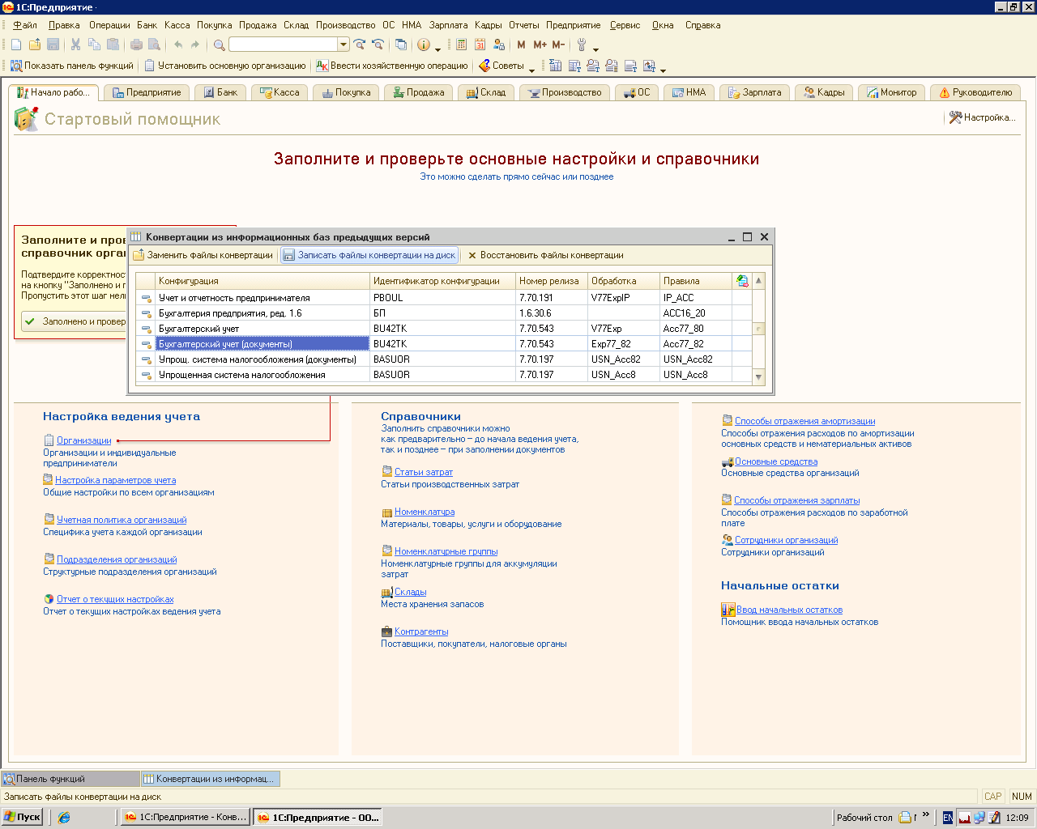Click the Help information icon
This screenshot has height=829, width=1037.
click(423, 45)
